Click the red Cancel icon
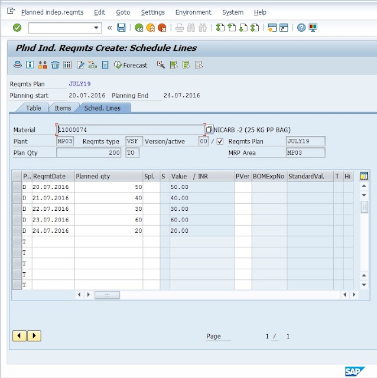 [x=162, y=28]
